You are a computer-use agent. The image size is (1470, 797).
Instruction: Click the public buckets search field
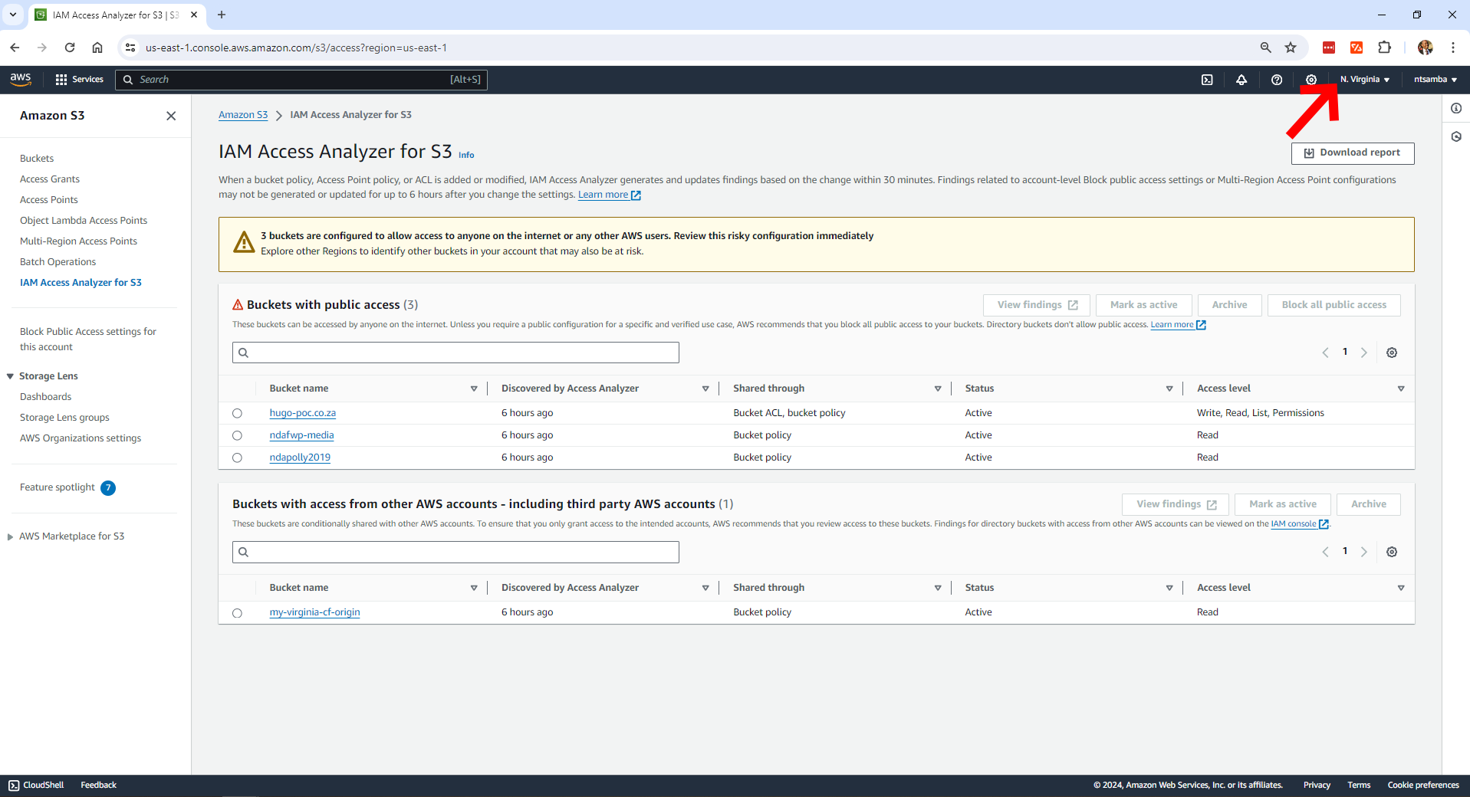click(x=460, y=353)
